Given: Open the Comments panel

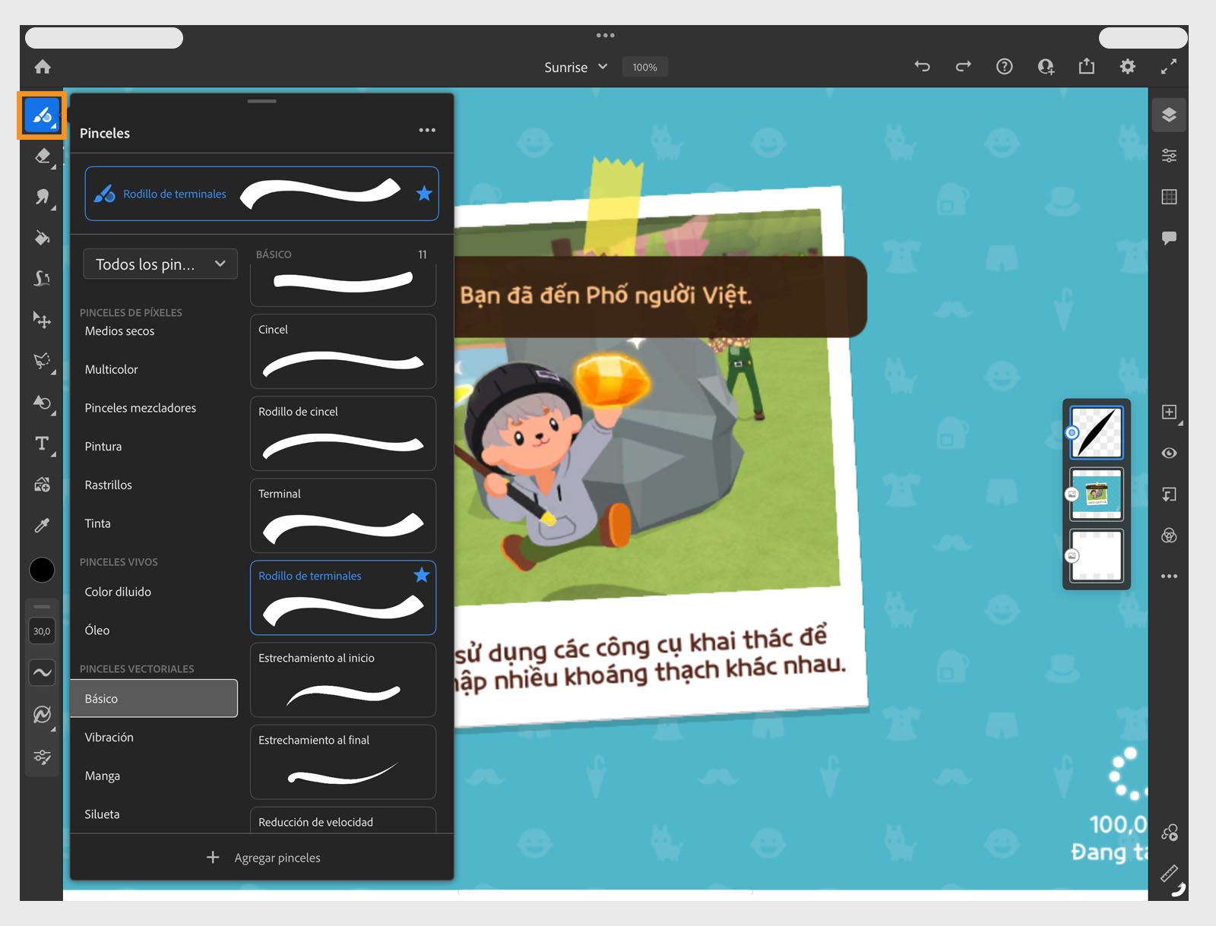Looking at the screenshot, I should [x=1169, y=238].
